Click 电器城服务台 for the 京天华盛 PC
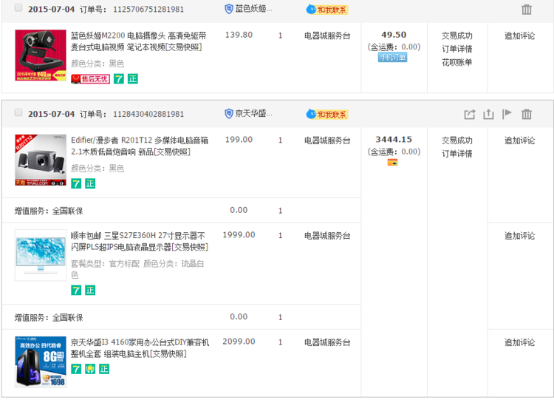 [327, 342]
